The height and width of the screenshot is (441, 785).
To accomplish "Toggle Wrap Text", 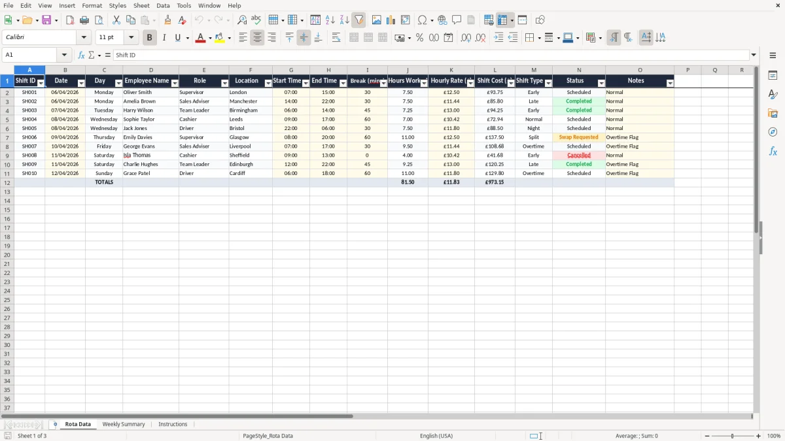I will tap(336, 38).
